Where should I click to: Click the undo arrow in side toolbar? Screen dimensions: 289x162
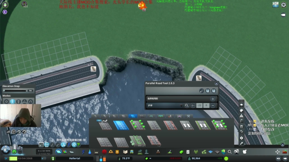tap(242, 132)
